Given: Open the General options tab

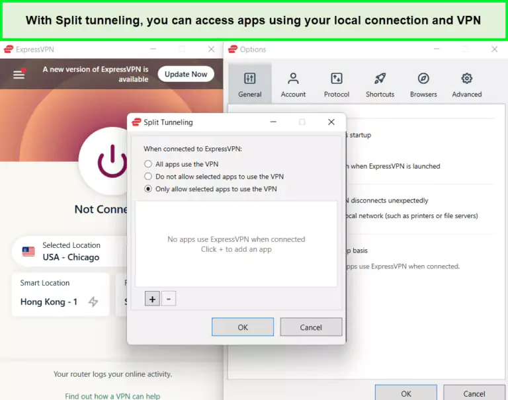Looking at the screenshot, I should [250, 84].
